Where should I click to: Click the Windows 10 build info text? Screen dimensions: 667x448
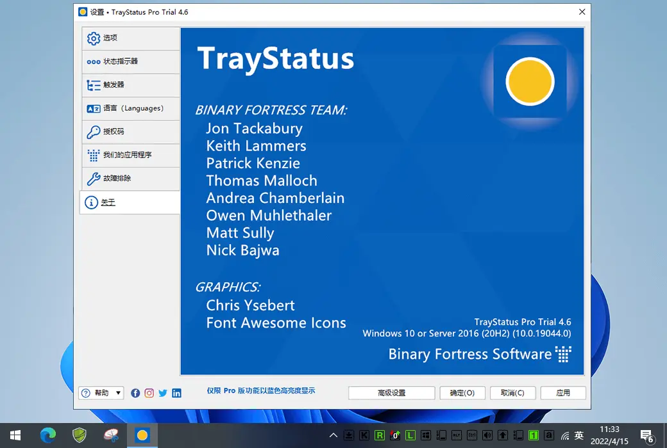[467, 333]
